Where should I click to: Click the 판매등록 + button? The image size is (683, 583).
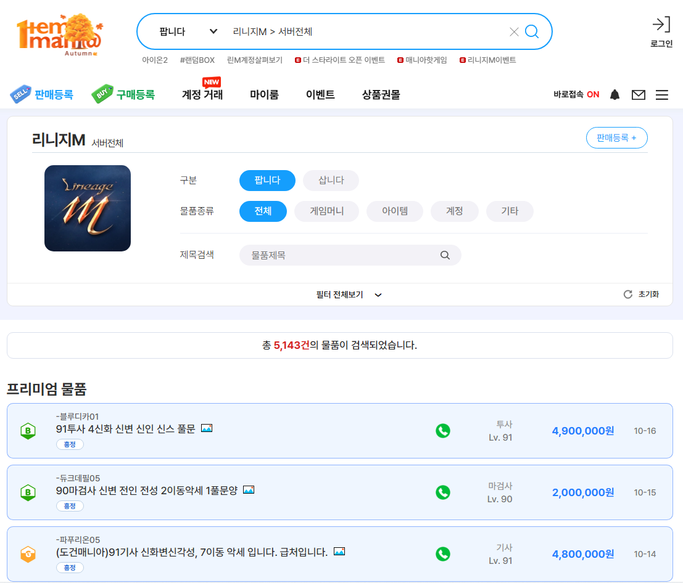pyautogui.click(x=617, y=138)
